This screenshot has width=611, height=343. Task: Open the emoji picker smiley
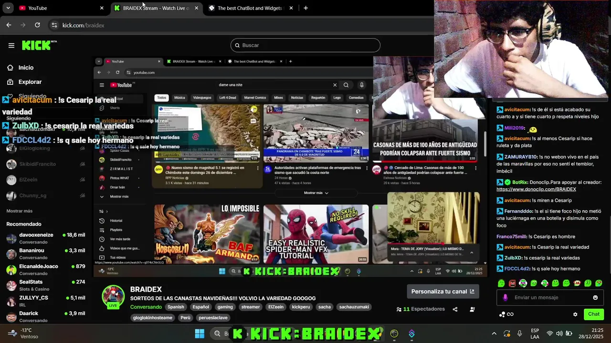[595, 298]
